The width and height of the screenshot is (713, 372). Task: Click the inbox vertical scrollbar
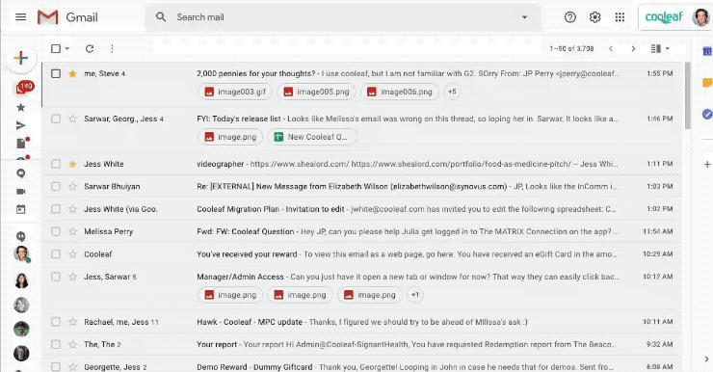(688, 95)
